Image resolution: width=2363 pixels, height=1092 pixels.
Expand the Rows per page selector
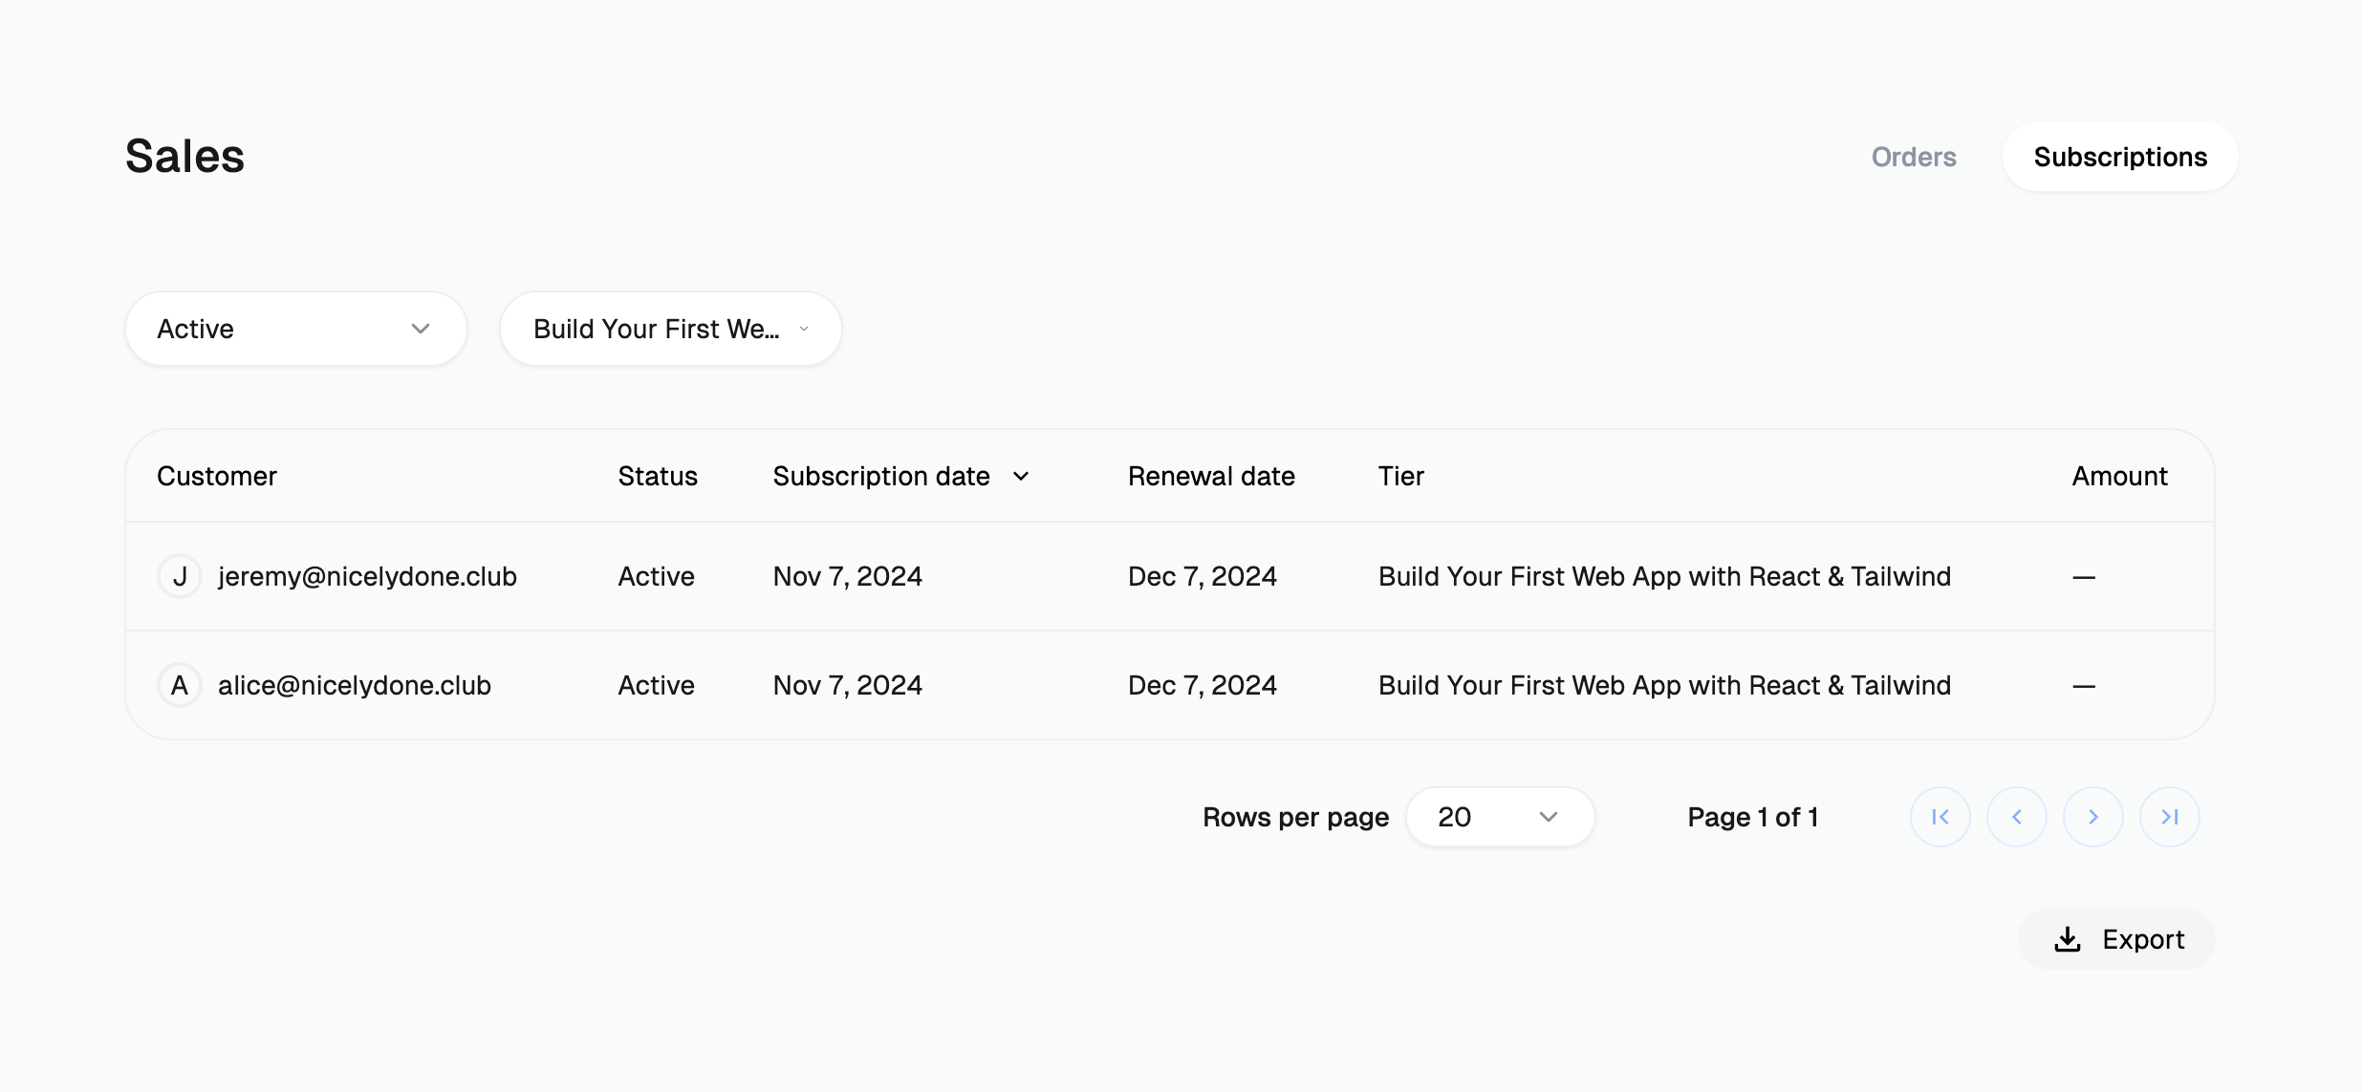click(1499, 817)
